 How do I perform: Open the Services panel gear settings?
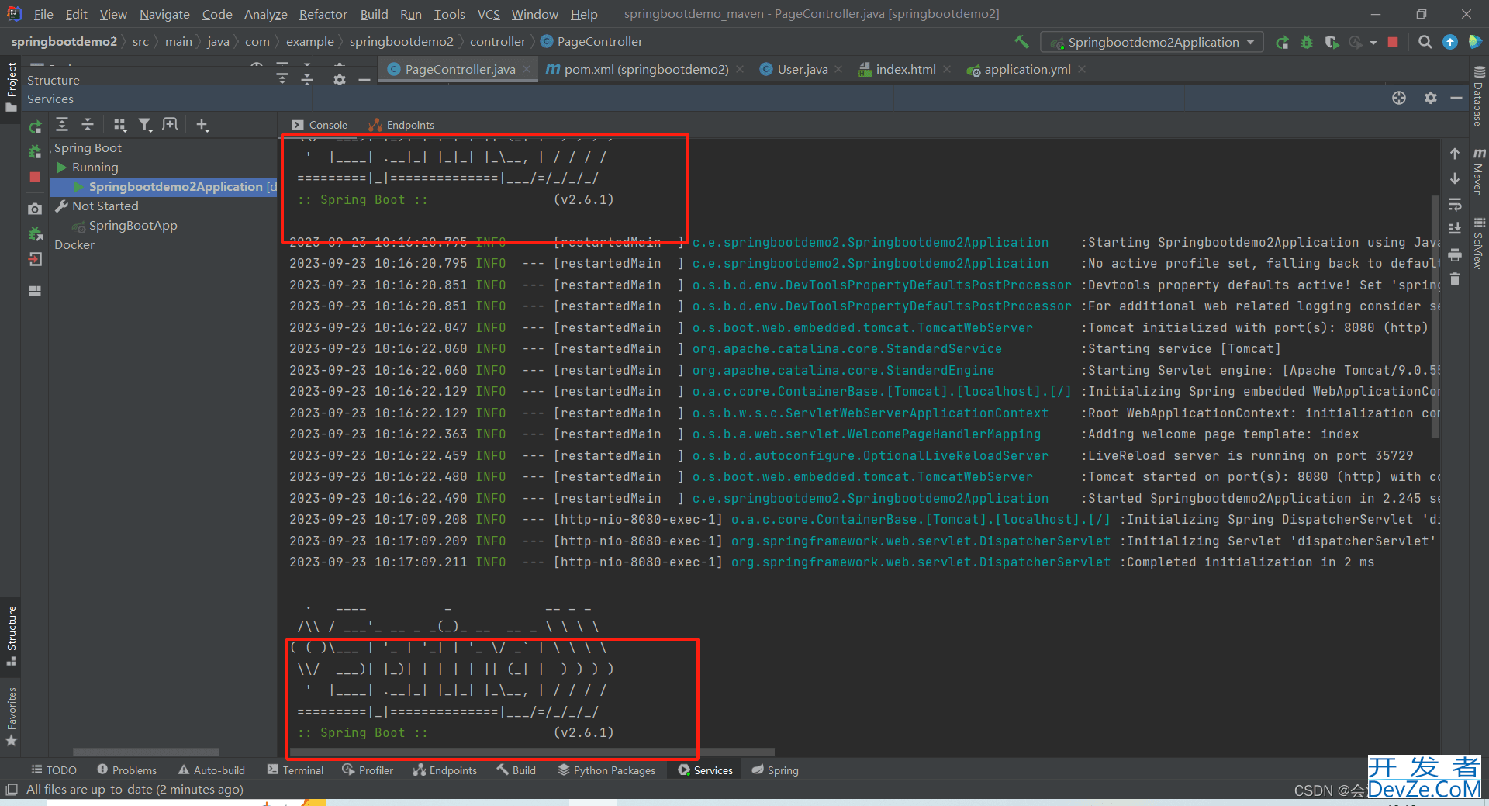coord(1431,98)
